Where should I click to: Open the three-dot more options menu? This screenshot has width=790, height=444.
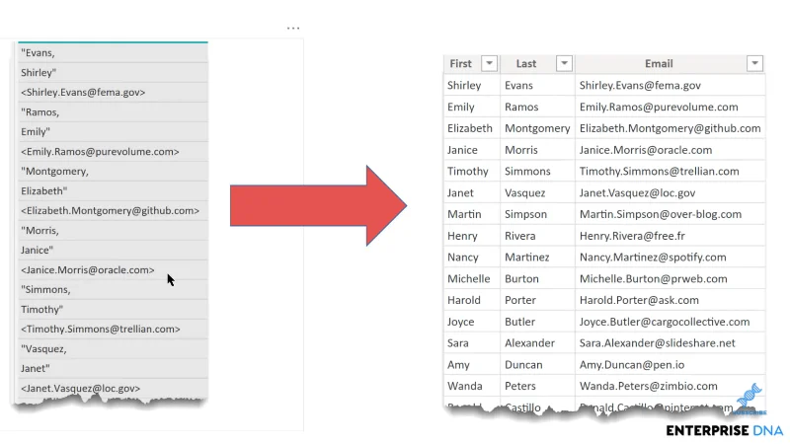[x=293, y=29]
